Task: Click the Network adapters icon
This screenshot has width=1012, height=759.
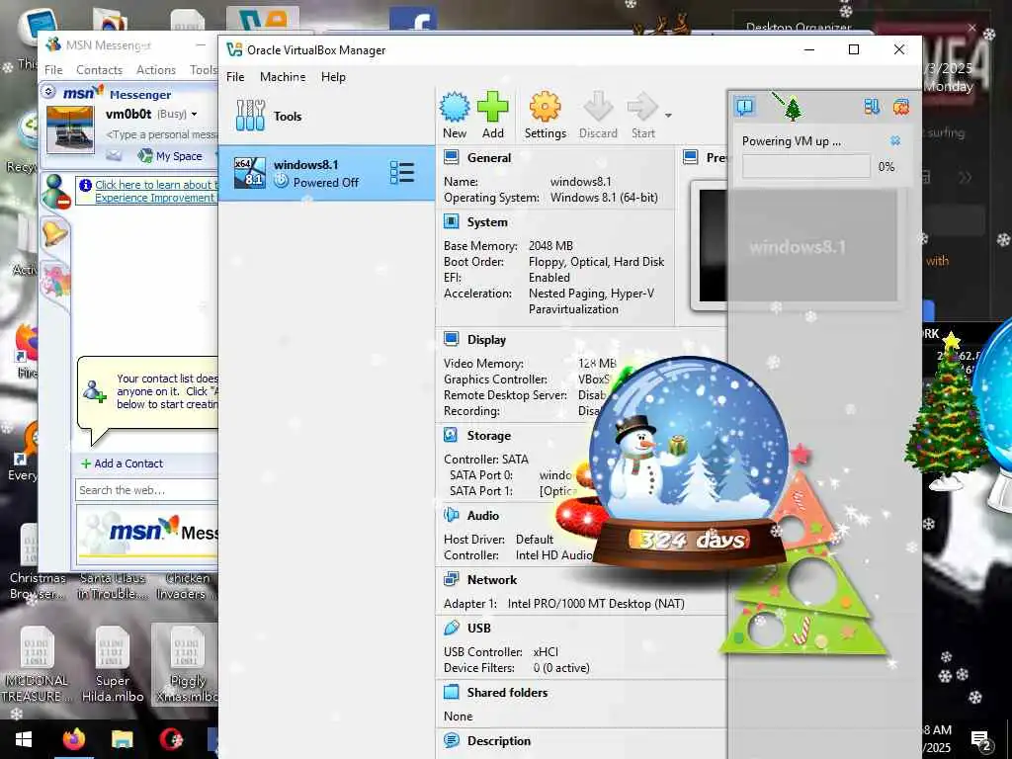Action: point(451,579)
